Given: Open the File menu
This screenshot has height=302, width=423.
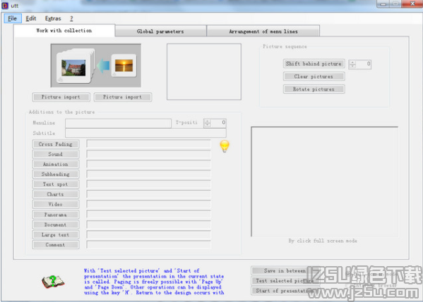Looking at the screenshot, I should tap(13, 18).
